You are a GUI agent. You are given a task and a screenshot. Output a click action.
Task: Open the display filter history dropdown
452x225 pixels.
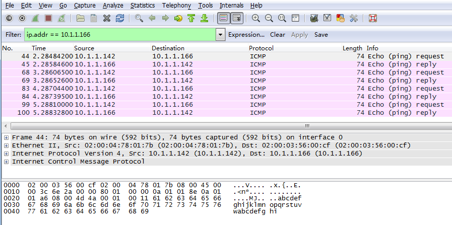[221, 35]
